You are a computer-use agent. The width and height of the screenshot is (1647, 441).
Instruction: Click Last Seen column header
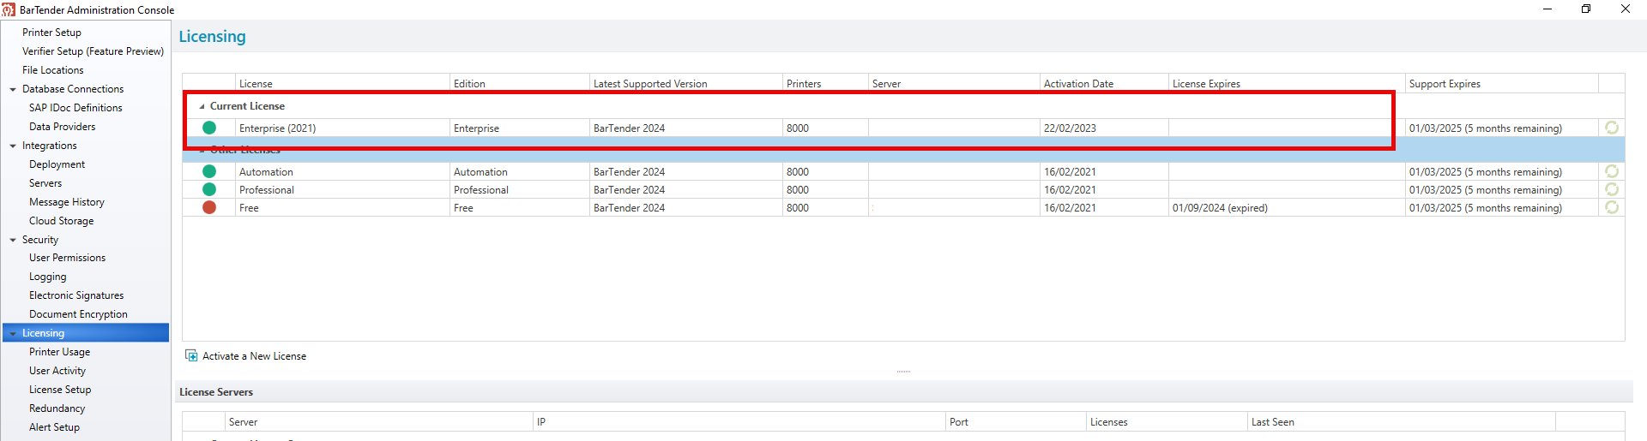click(x=1402, y=422)
